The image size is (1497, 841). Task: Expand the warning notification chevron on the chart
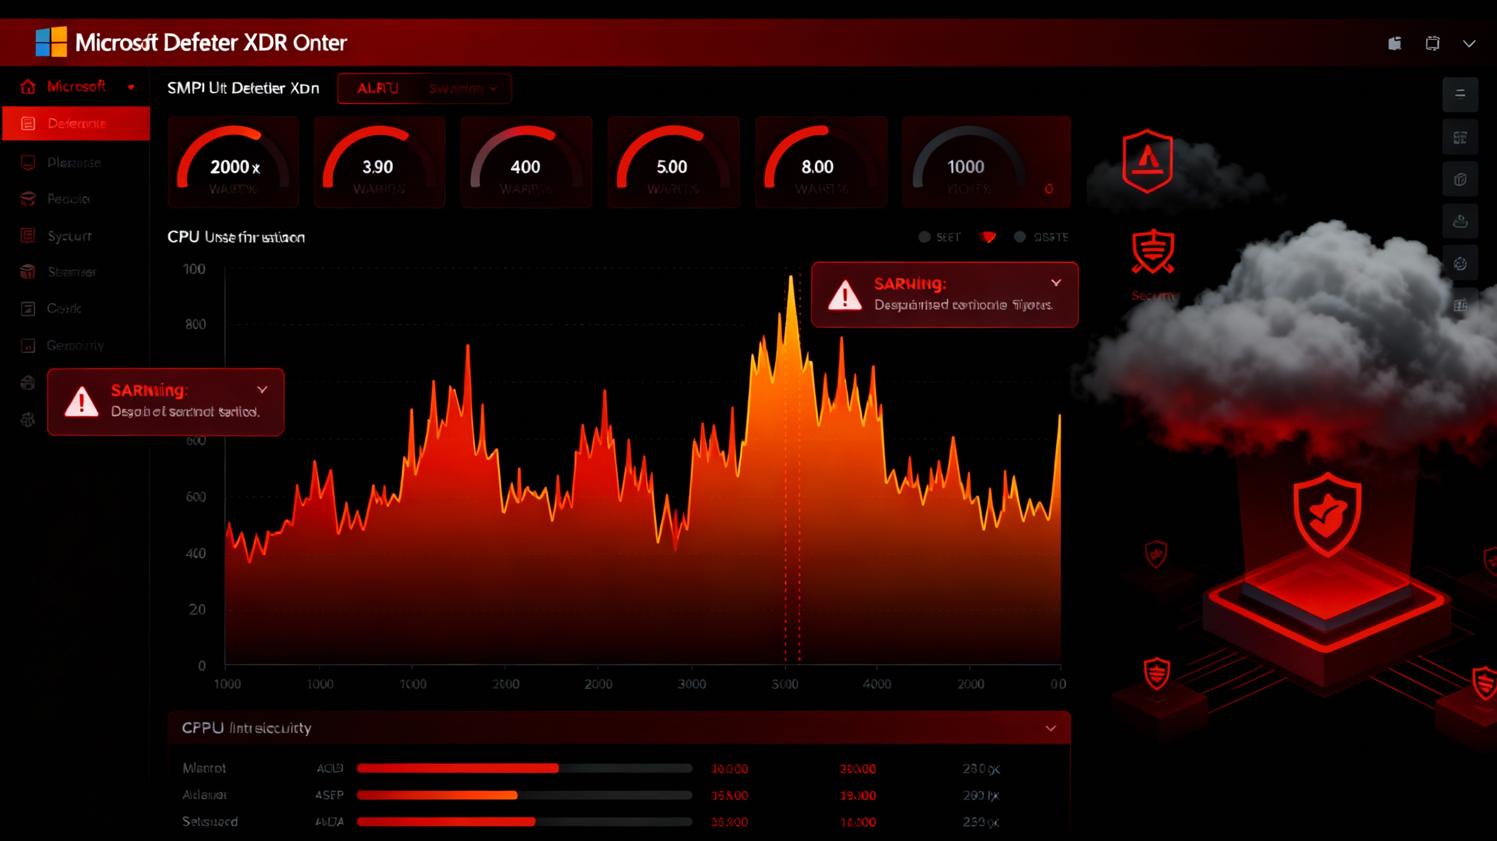[1057, 283]
